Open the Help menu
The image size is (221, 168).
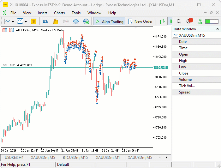[112, 13]
